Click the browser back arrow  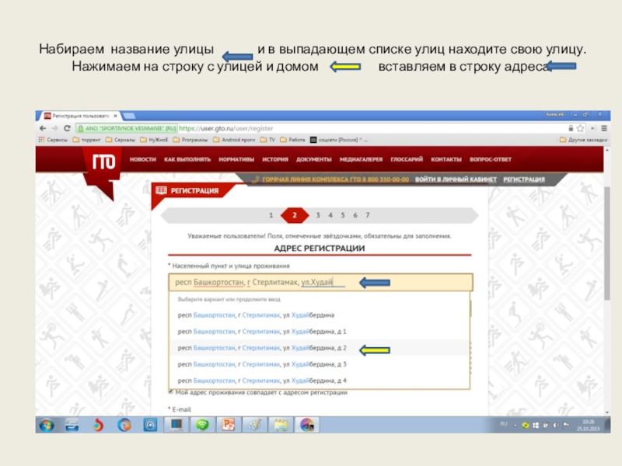tap(43, 128)
